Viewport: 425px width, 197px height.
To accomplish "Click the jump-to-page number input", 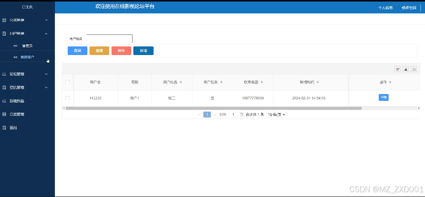I will pos(233,115).
